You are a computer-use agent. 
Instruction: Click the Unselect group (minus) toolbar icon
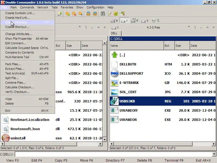point(74,13)
